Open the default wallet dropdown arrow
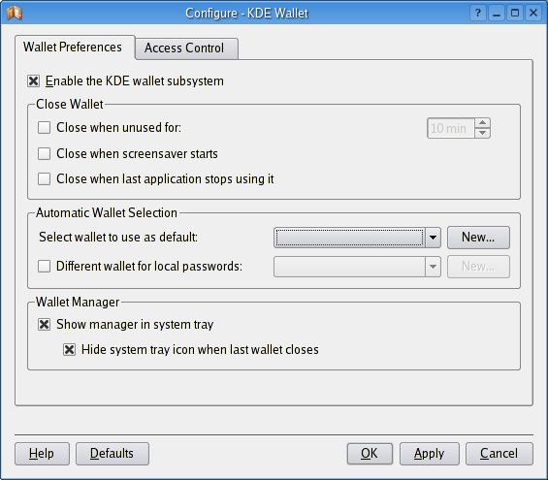This screenshot has width=548, height=480. click(x=433, y=238)
